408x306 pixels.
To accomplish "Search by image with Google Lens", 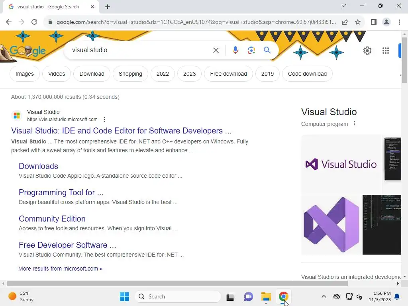I will click(251, 50).
